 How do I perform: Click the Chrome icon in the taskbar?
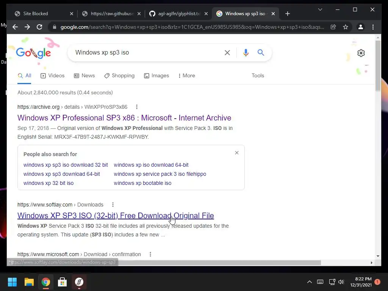pyautogui.click(x=45, y=282)
